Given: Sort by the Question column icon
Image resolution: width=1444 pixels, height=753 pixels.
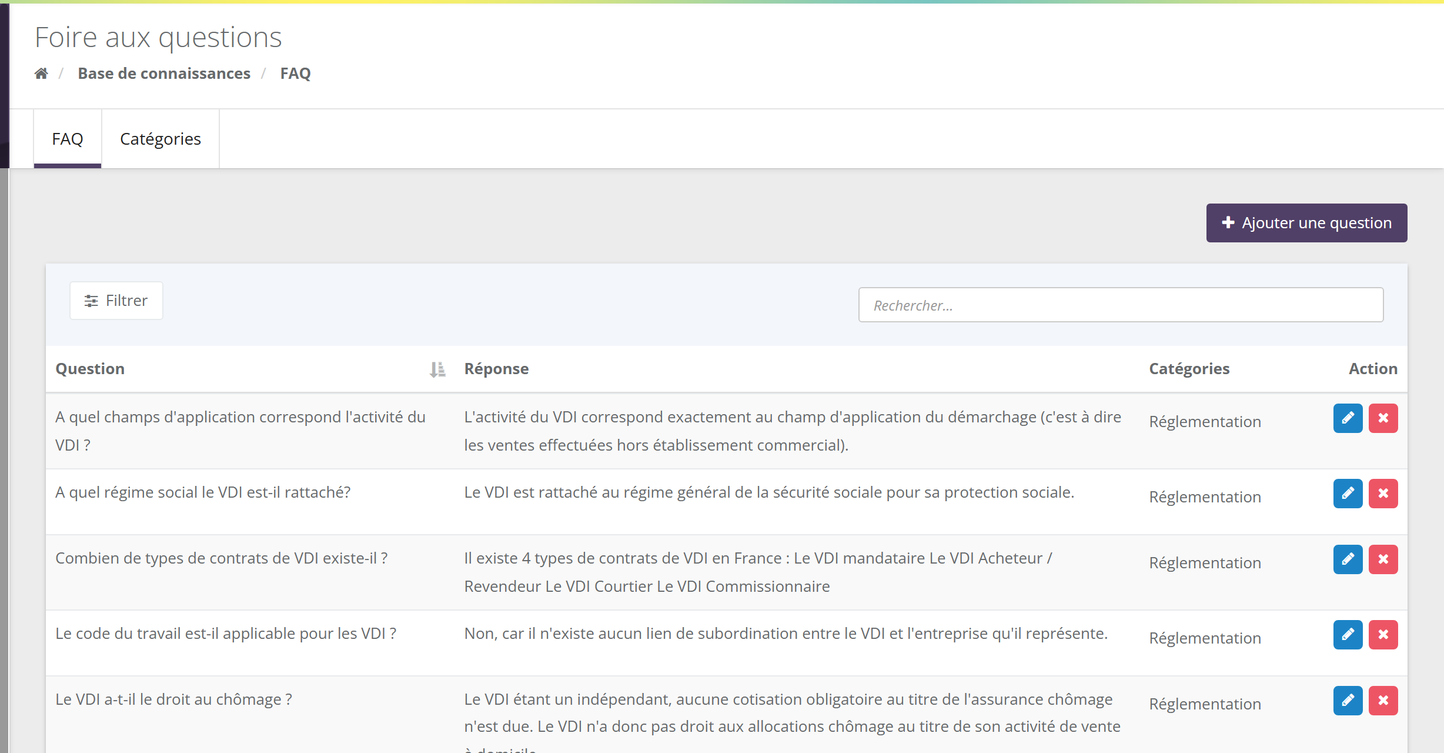Looking at the screenshot, I should [x=437, y=369].
